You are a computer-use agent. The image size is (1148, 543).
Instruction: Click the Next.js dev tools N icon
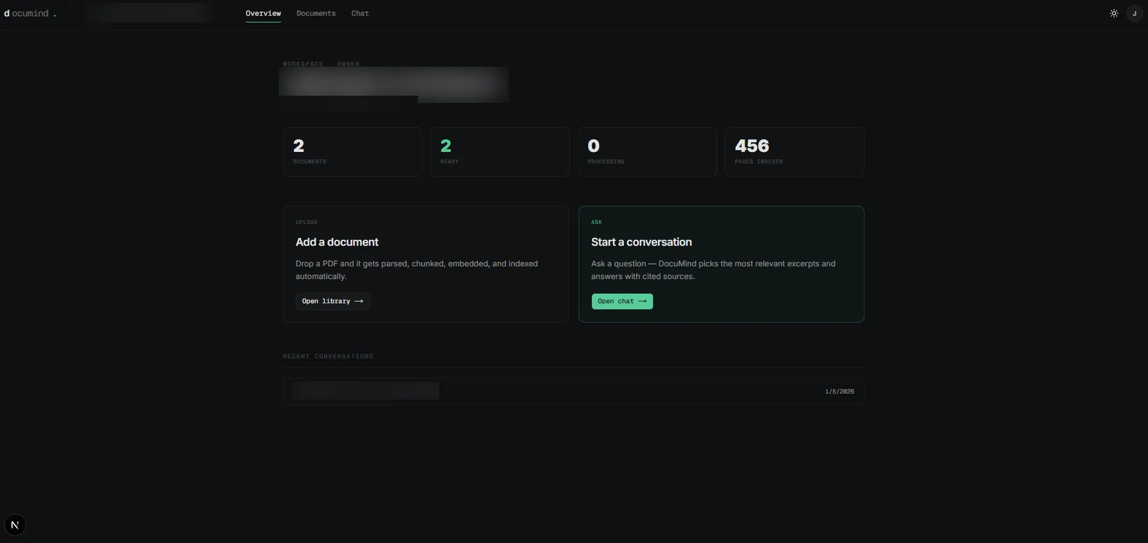click(15, 525)
